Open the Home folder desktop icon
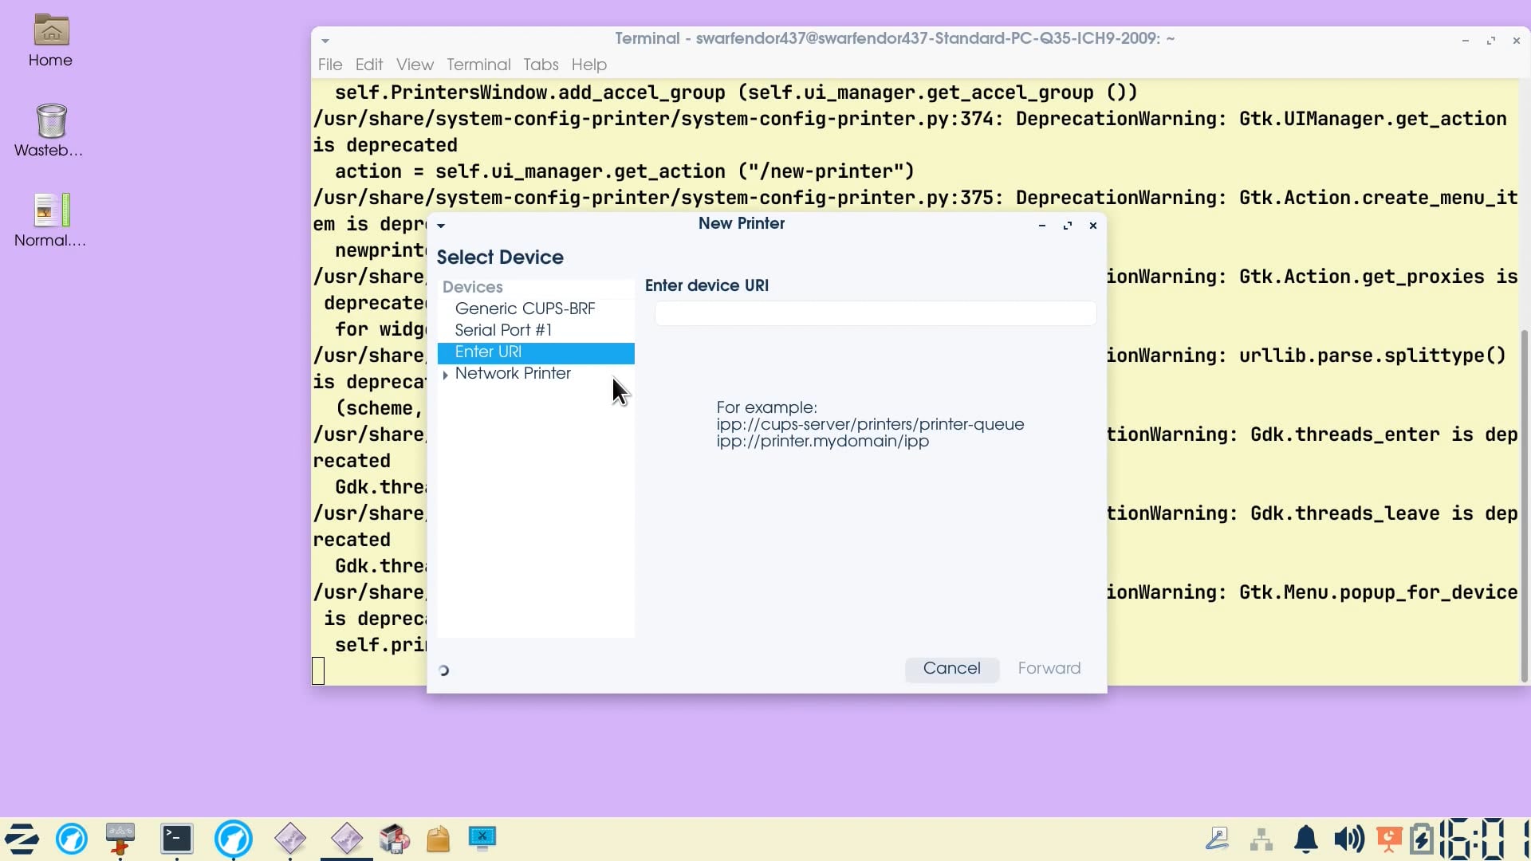This screenshot has height=861, width=1531. (49, 41)
